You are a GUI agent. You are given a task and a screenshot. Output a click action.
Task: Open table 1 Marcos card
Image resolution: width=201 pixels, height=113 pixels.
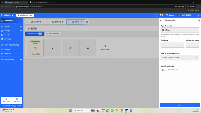(35, 48)
